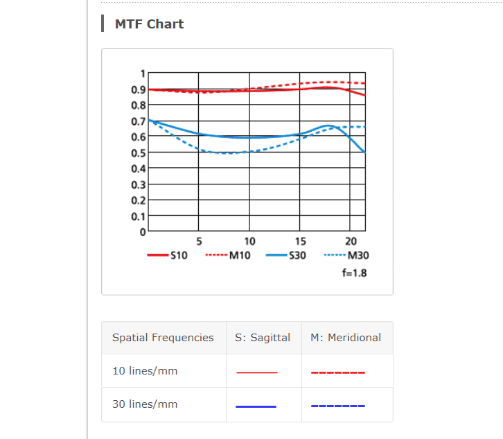This screenshot has height=439, width=503.
Task: Click the f=1.8 aperture label
Action: pyautogui.click(x=354, y=273)
